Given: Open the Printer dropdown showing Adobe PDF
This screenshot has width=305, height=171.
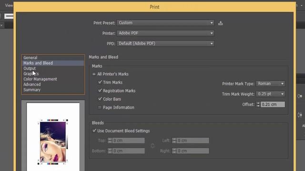Looking at the screenshot, I should pyautogui.click(x=165, y=33).
